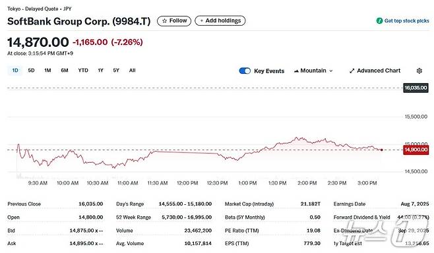This screenshot has height=253, width=434.
Task: Click the Earnings Date Aug 7, 2025
Action: pyautogui.click(x=415, y=204)
